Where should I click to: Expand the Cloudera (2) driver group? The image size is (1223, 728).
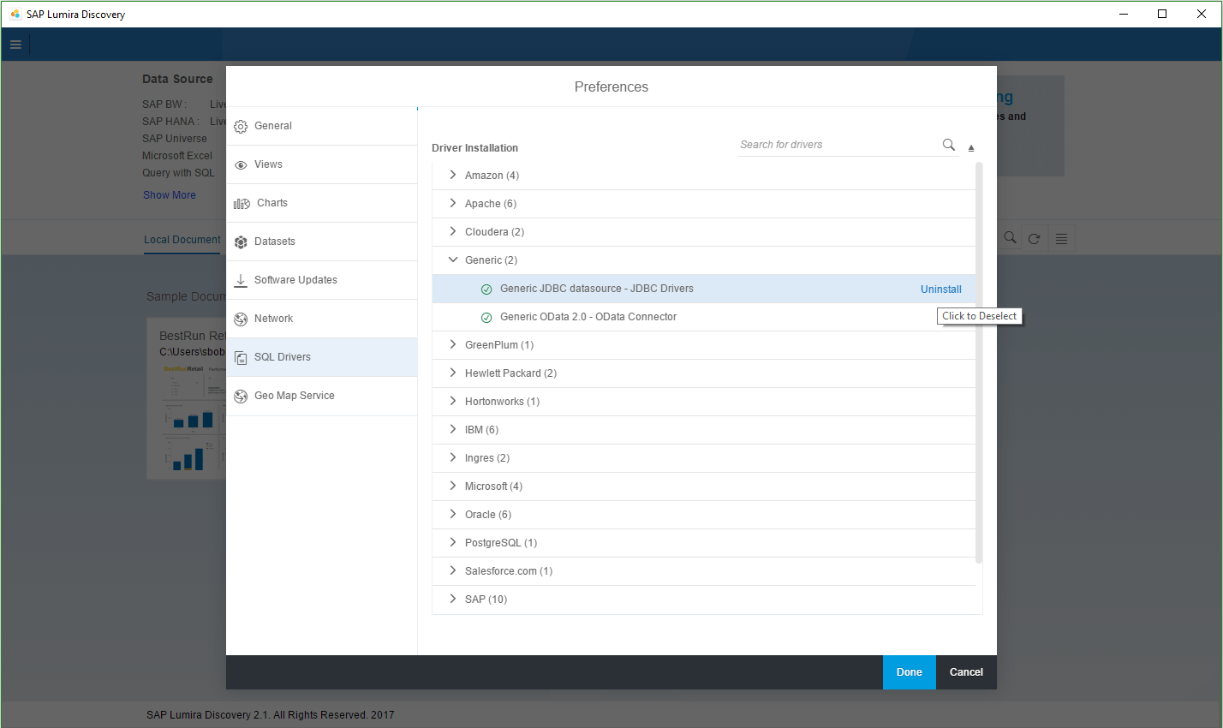453,231
